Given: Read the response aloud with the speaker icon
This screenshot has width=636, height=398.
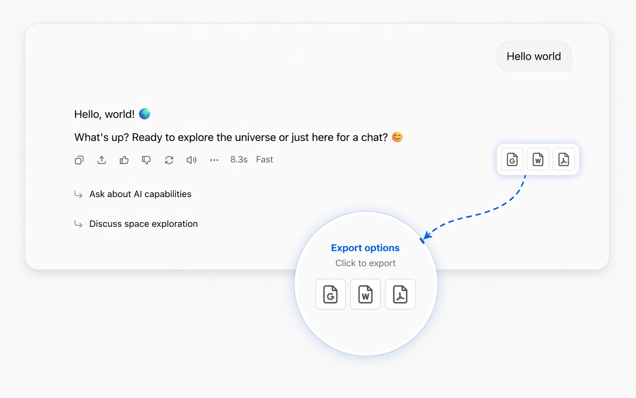Looking at the screenshot, I should coord(191,160).
